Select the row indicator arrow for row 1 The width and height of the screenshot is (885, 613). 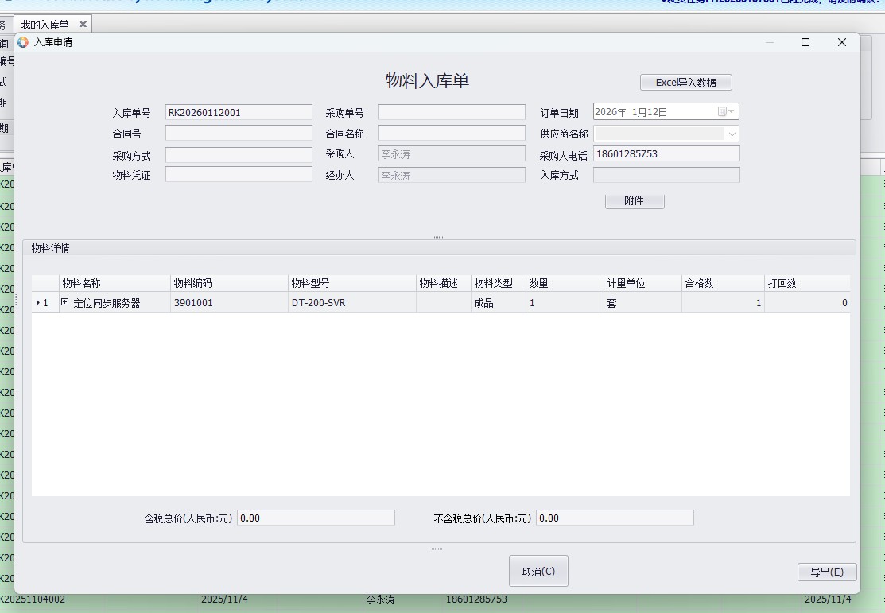tap(38, 303)
